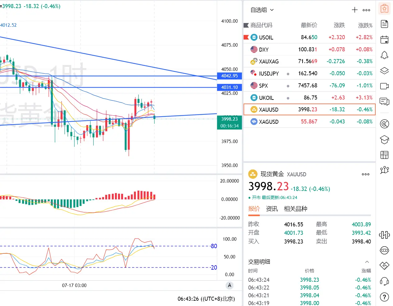Toggle auto scale A button on chart
The height and width of the screenshot is (306, 393).
point(229,285)
